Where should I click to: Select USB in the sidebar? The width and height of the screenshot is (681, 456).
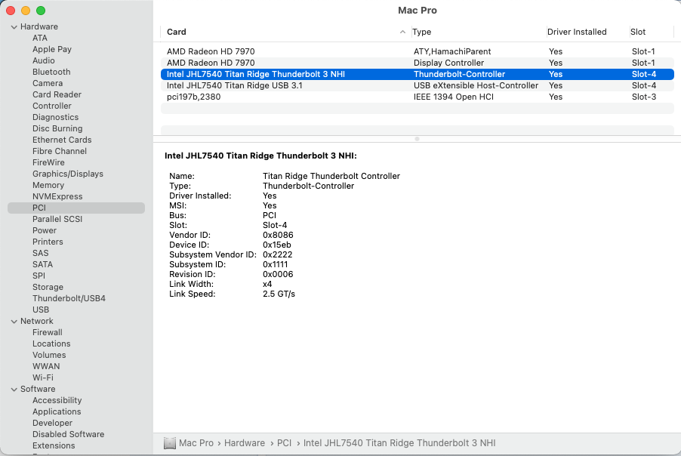tap(41, 310)
